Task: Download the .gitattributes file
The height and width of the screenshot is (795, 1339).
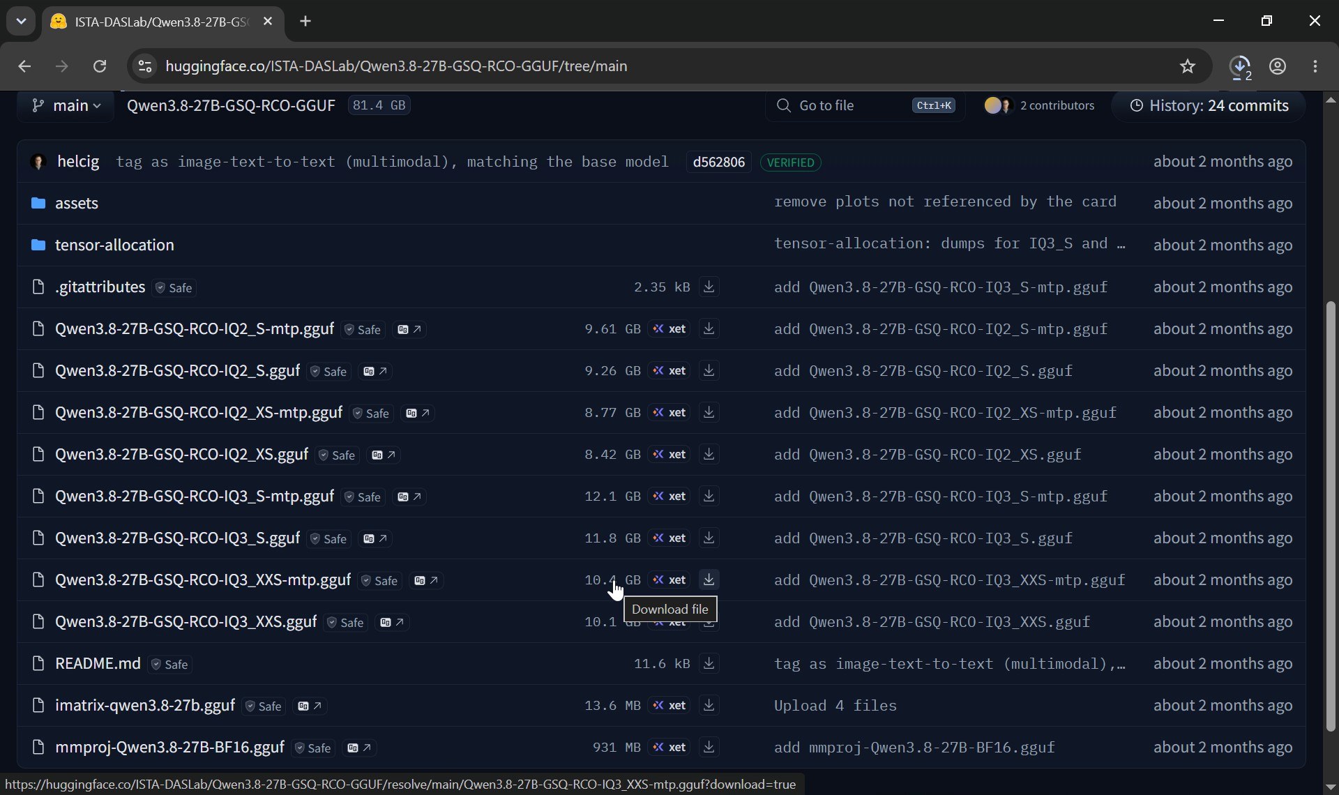Action: (x=709, y=287)
